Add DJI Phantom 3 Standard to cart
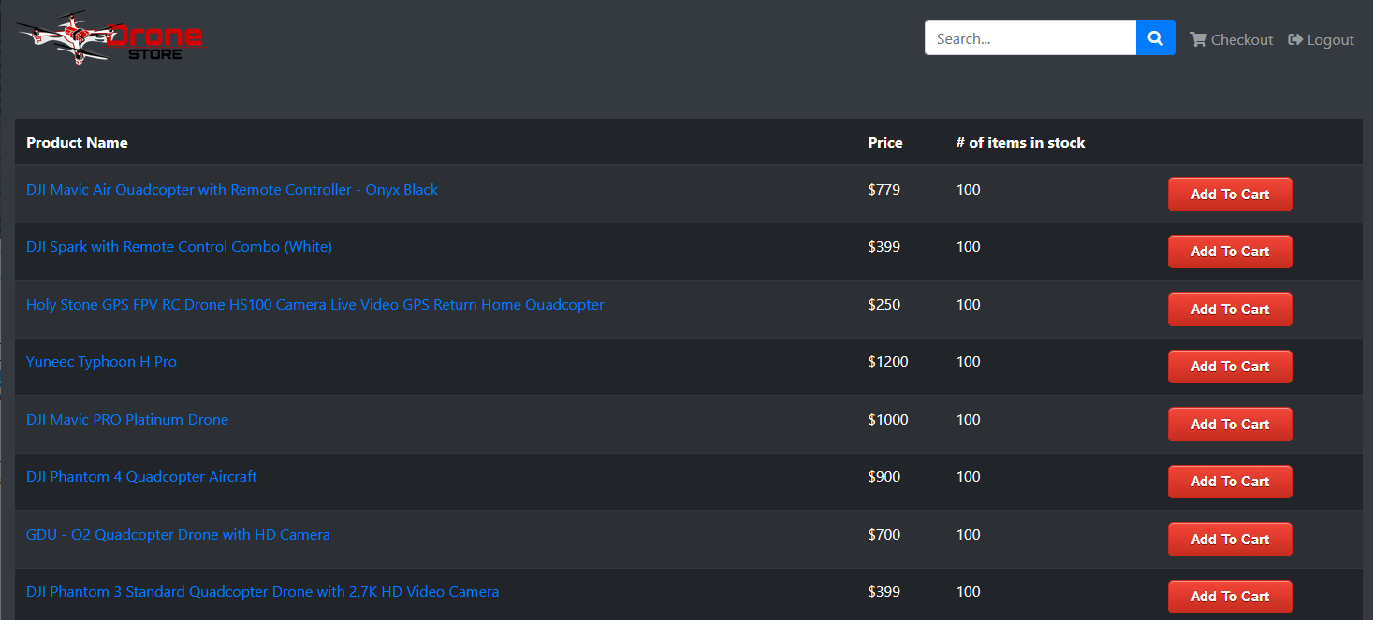Viewport: 1373px width, 620px height. (x=1230, y=597)
